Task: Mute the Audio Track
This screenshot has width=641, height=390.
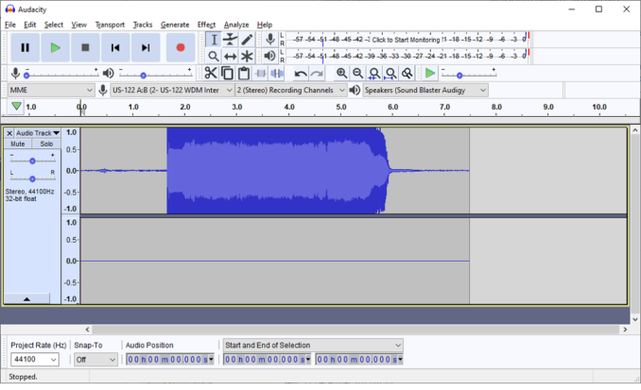Action: point(18,144)
